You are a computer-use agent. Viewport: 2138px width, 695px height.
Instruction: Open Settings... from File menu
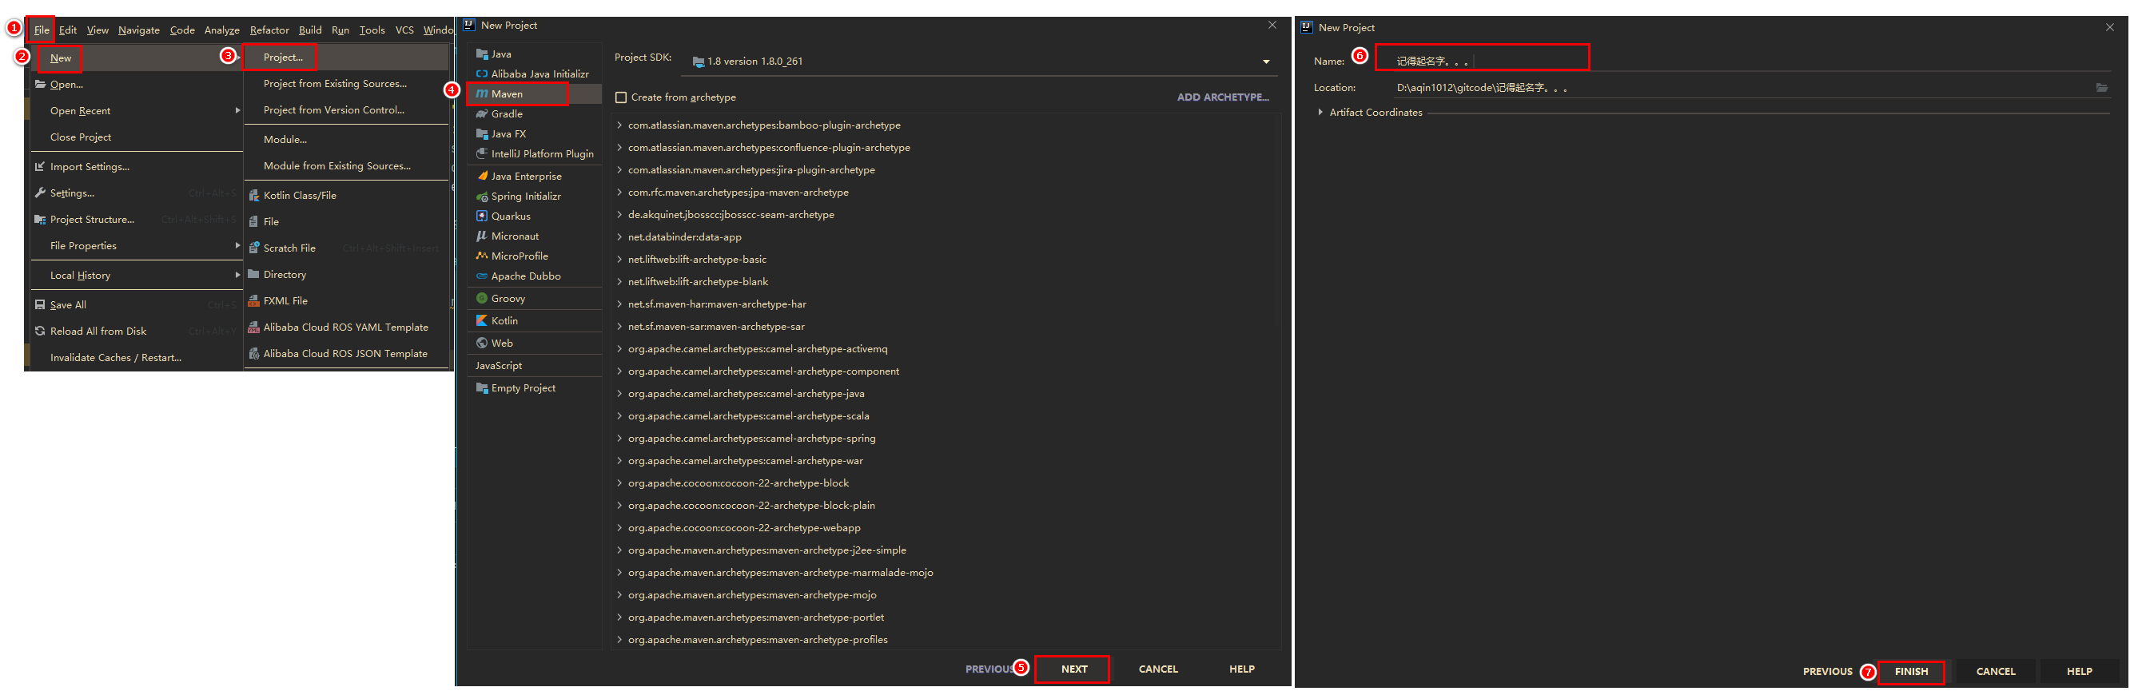point(136,193)
